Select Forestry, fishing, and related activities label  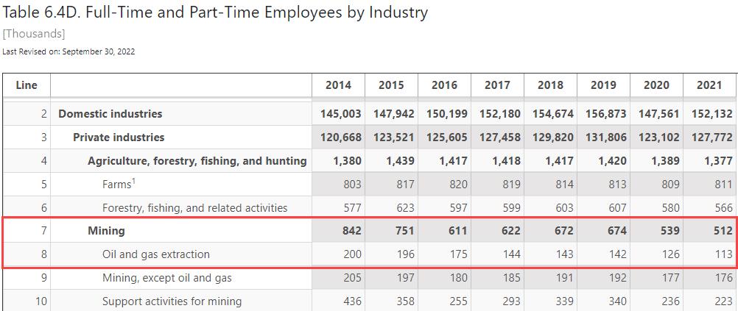tap(194, 208)
